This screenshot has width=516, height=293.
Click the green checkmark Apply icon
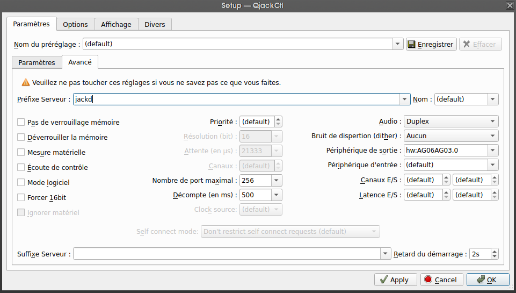pyautogui.click(x=382, y=280)
